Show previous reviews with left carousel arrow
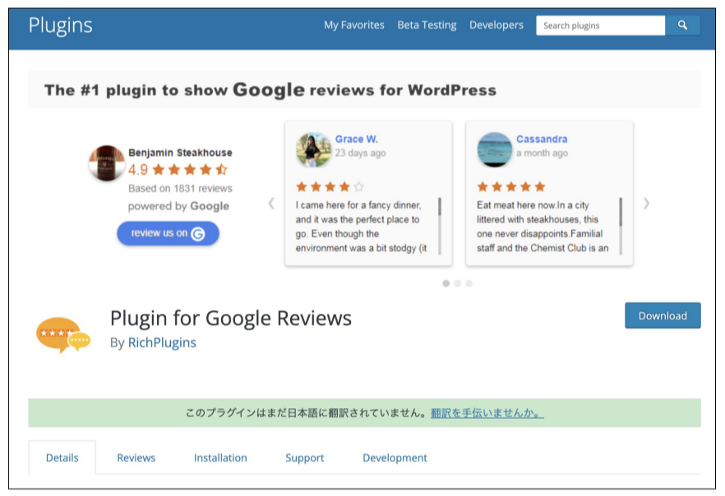The width and height of the screenshot is (725, 496). pyautogui.click(x=271, y=203)
